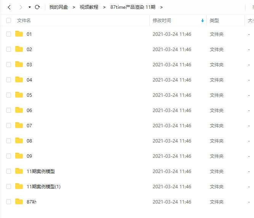Tick the checkbox for 11期案例模型 folder
Viewport: 254px width, 218px height.
coord(9,172)
